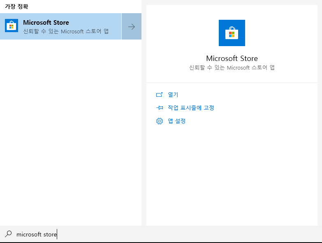Click the search box containing microsoft store
This screenshot has height=243, width=322.
coord(161,234)
